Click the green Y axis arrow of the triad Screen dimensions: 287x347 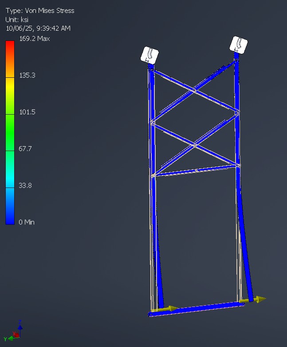(x=12, y=339)
